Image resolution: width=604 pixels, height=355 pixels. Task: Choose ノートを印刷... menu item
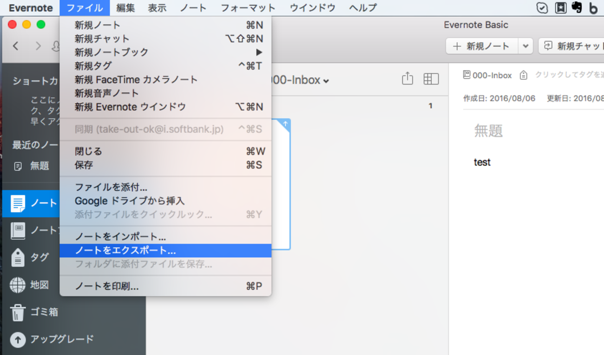coord(165,286)
